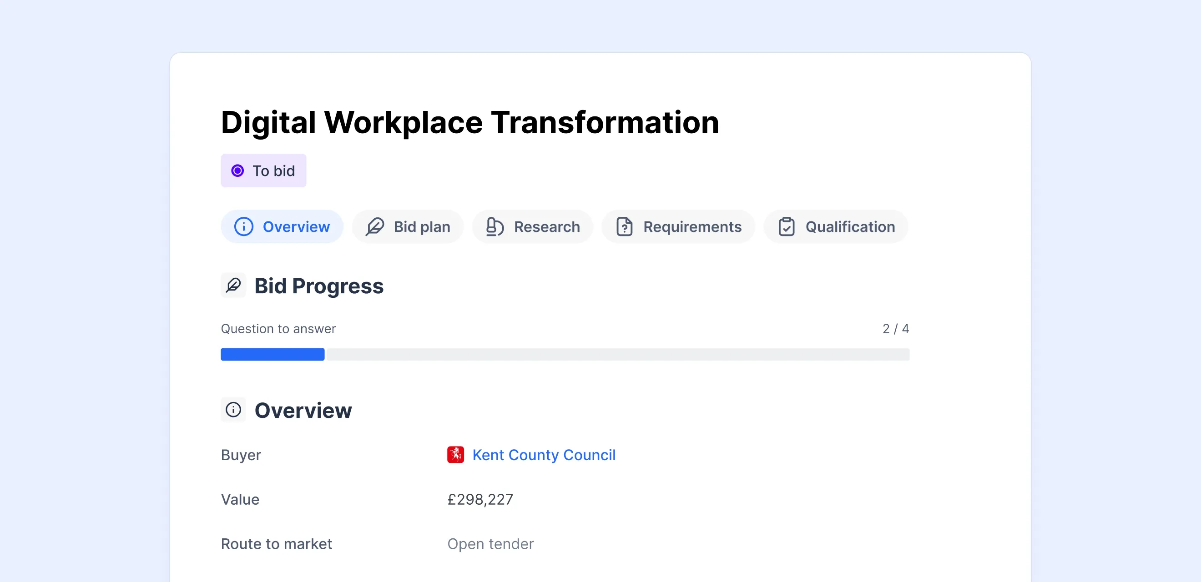The image size is (1201, 582).
Task: Click the feather icon beside Bid Progress
Action: pyautogui.click(x=233, y=285)
